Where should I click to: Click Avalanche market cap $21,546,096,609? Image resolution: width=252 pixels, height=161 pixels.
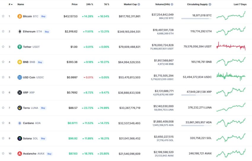coord(130,154)
